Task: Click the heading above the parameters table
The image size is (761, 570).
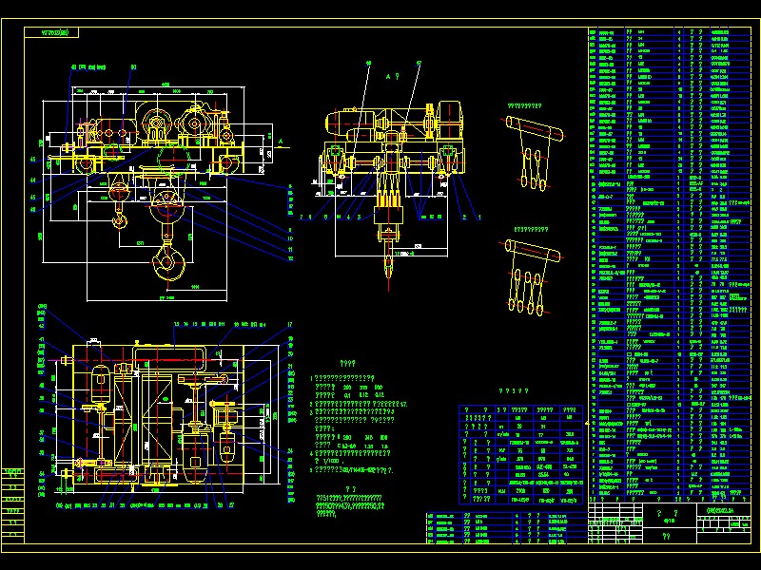Action: pos(514,390)
